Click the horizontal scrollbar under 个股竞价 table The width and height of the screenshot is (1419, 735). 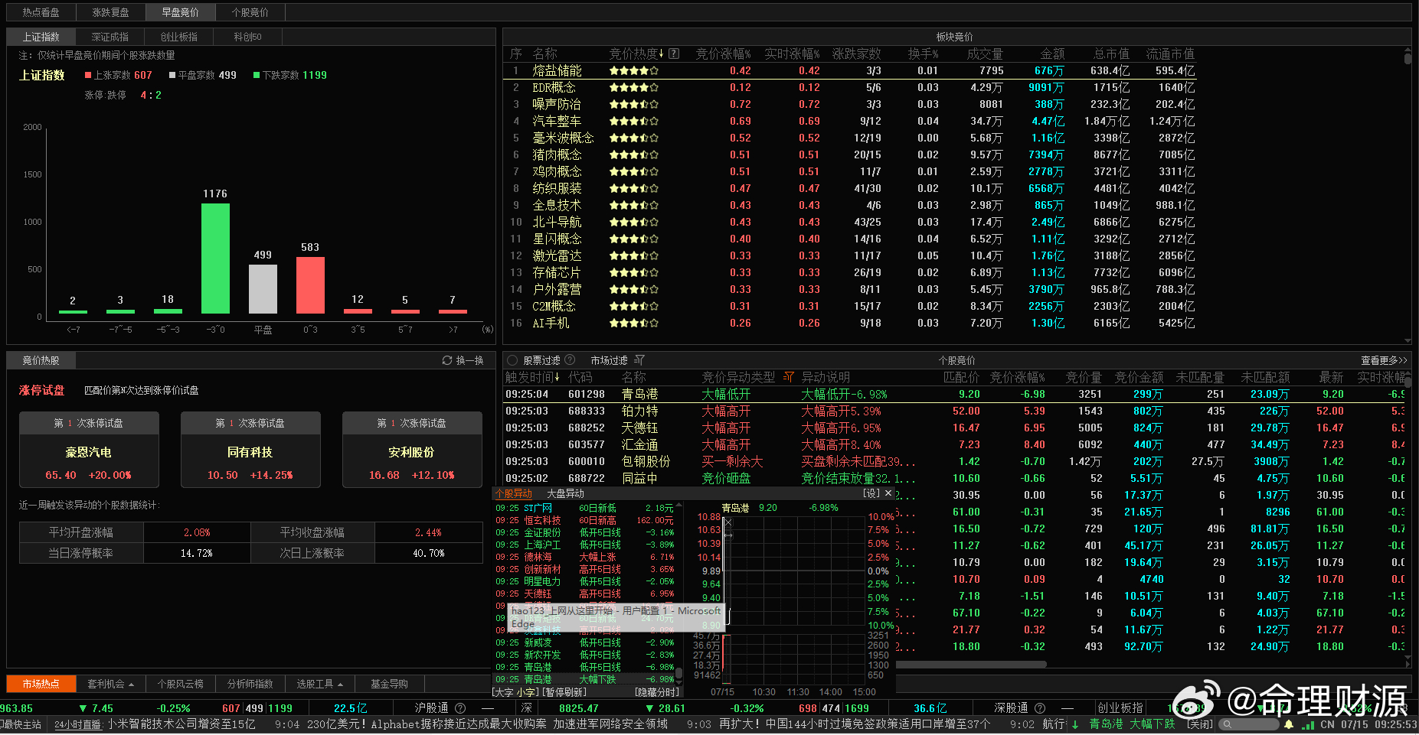[972, 665]
